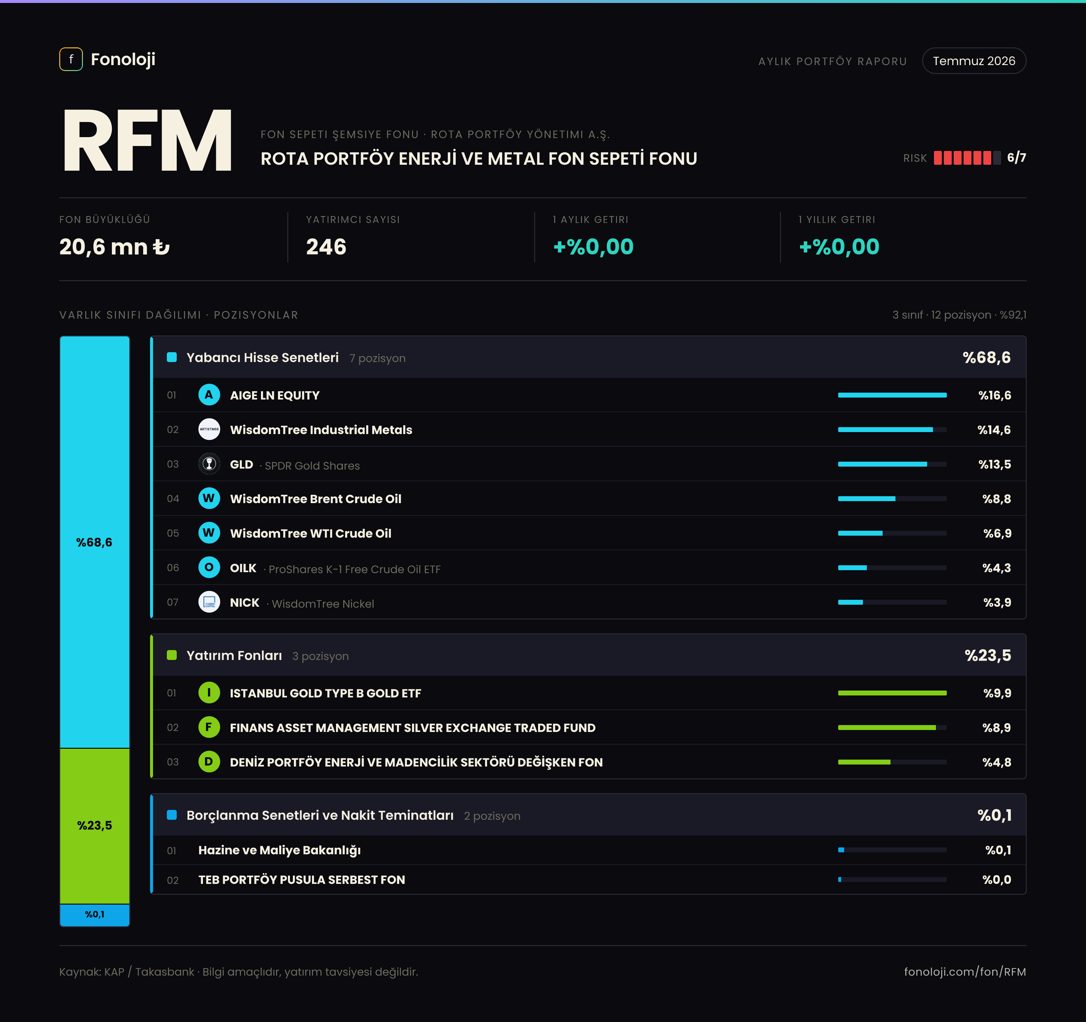Image resolution: width=1086 pixels, height=1022 pixels.
Task: Click the Fonoloji brand name
Action: [x=123, y=59]
